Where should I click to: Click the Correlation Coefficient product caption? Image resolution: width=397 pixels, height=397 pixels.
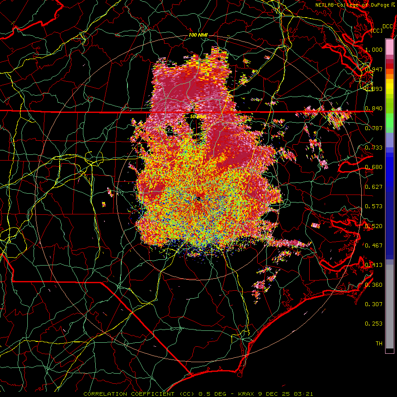click(x=198, y=394)
